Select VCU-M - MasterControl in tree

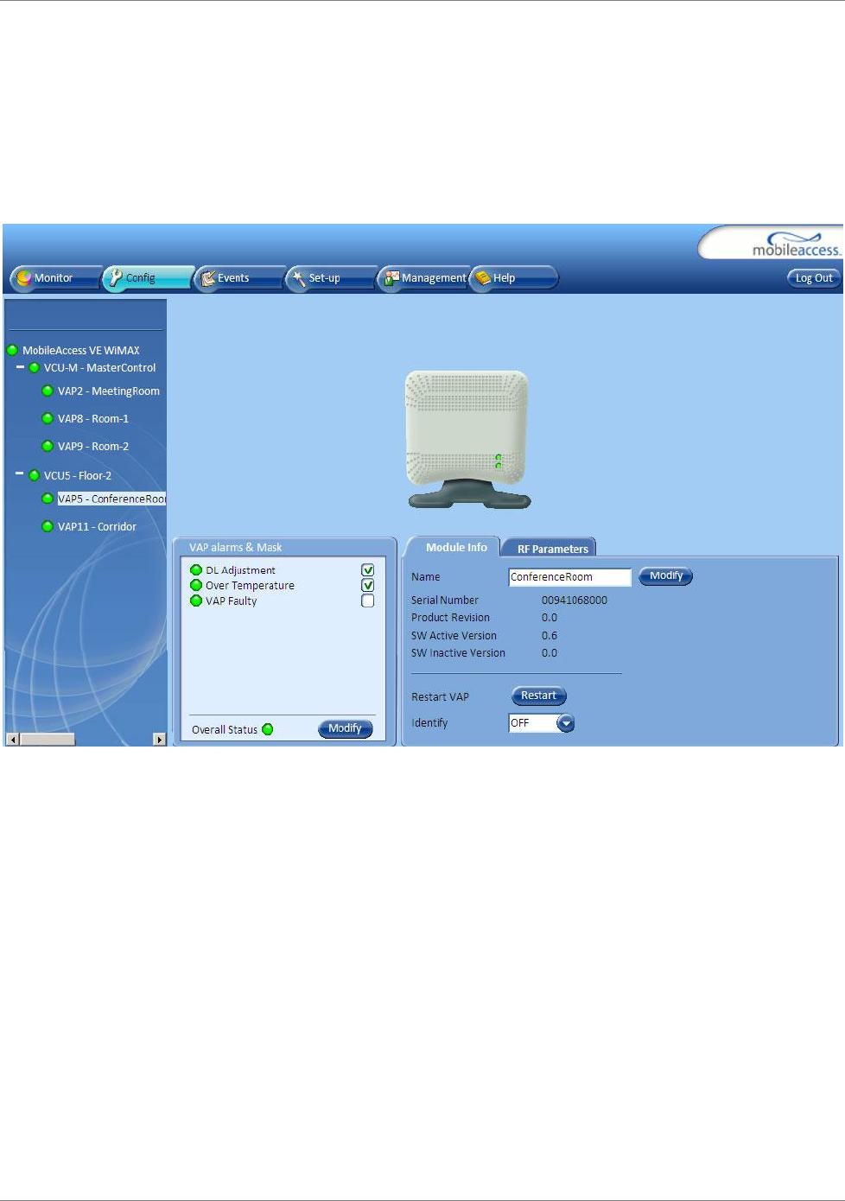[x=100, y=368]
